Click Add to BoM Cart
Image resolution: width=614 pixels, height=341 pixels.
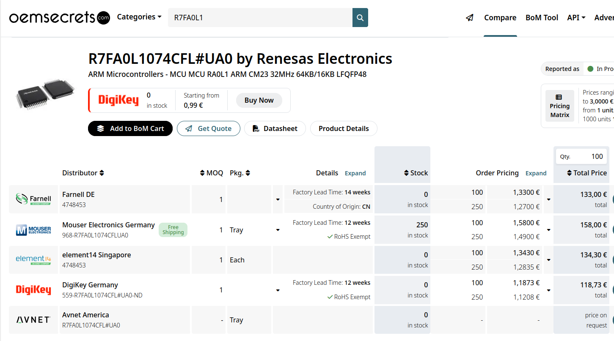[130, 128]
